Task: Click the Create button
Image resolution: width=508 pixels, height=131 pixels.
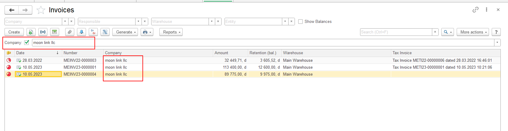Action: tap(14, 32)
